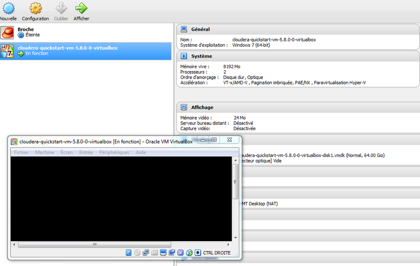420x266 pixels.
Task: Open the Machine menu
Action: click(x=45, y=152)
